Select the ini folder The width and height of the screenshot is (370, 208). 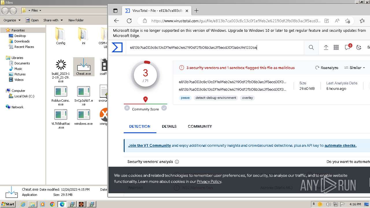83,36
